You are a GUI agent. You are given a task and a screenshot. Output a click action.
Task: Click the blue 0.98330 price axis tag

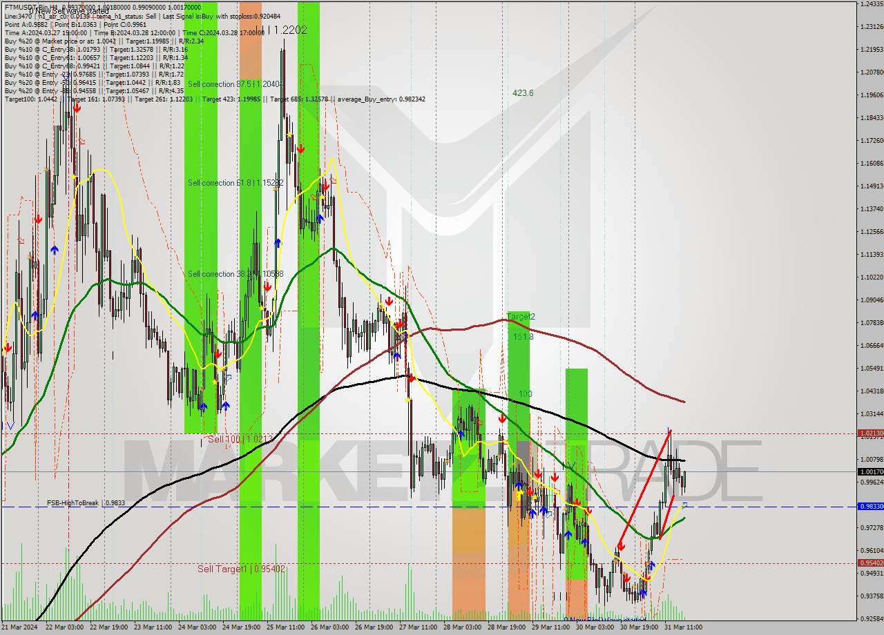click(870, 507)
